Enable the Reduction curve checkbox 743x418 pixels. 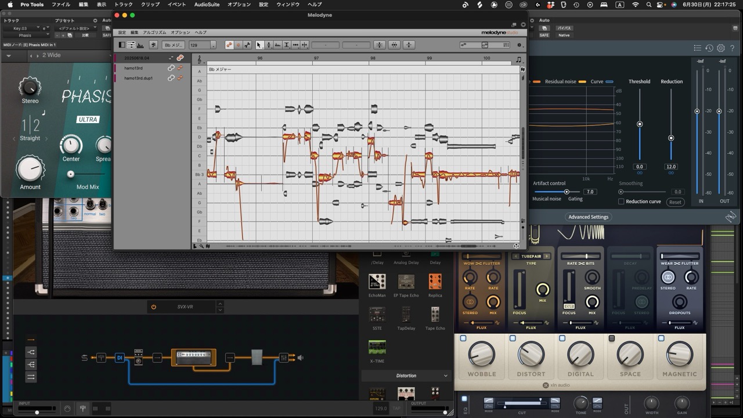point(621,201)
